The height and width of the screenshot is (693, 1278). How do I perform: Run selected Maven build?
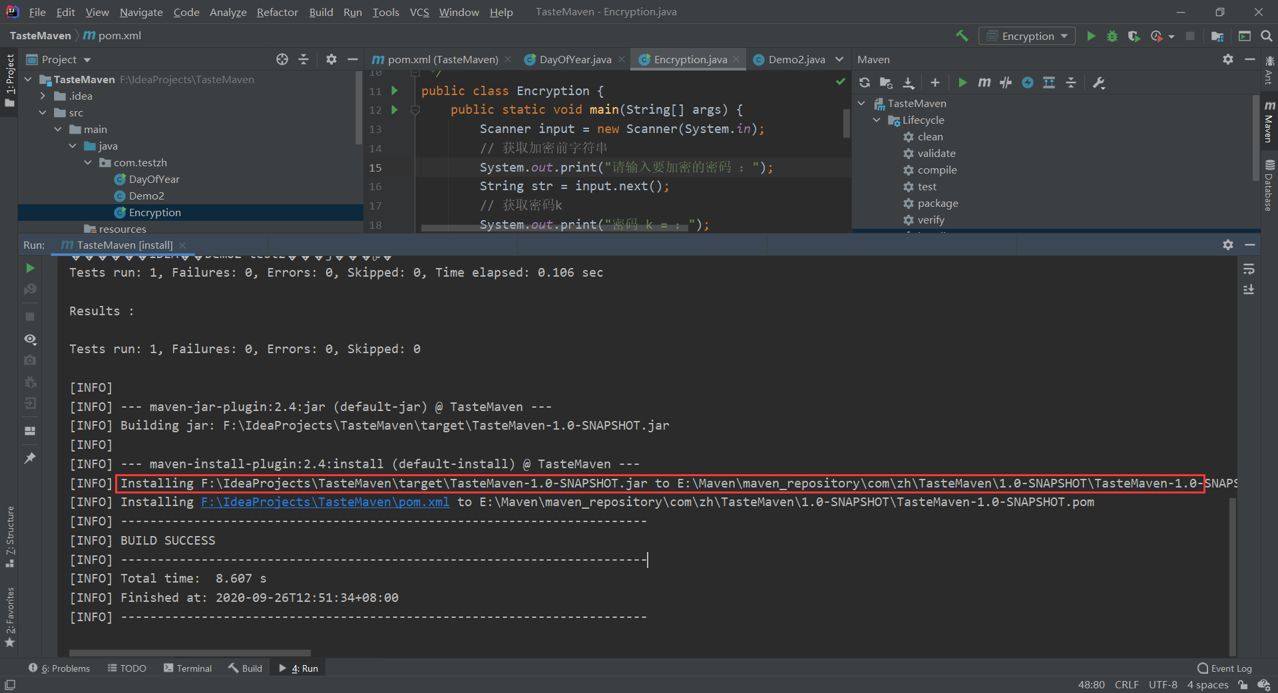[962, 82]
